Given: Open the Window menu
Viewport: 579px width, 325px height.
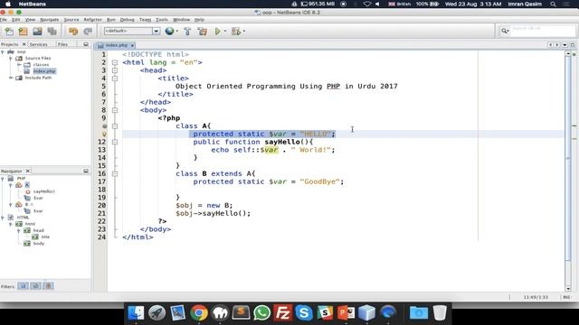Looking at the screenshot, I should click(x=181, y=20).
